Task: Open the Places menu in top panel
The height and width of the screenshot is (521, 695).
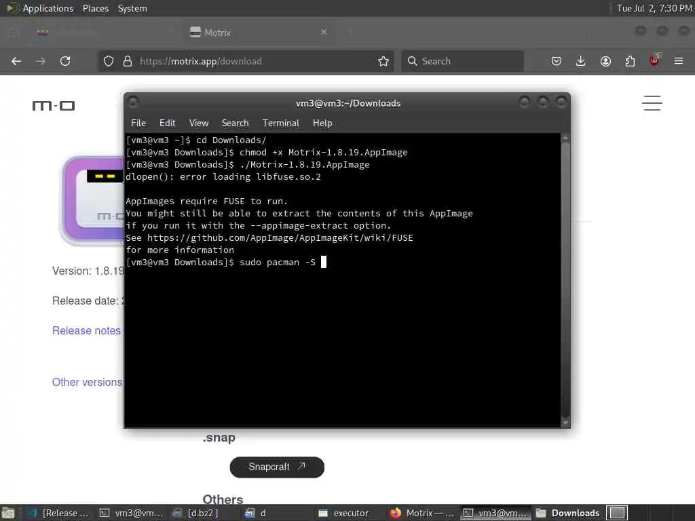Action: (95, 8)
